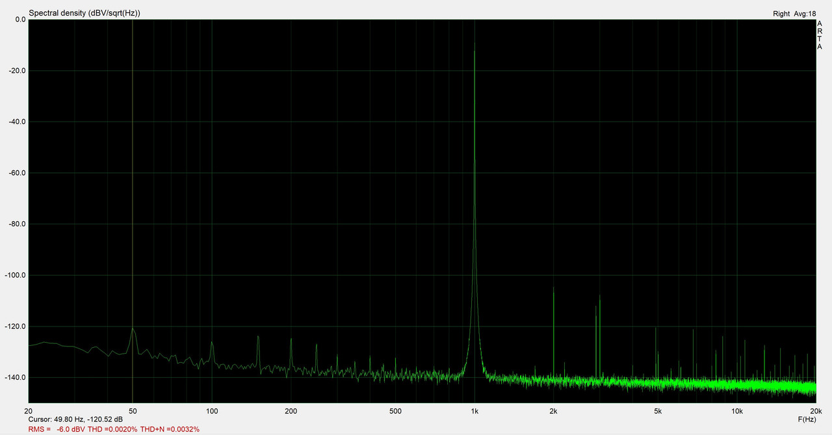This screenshot has height=435, width=832.
Task: Click the '500' frequency axis label
Action: (395, 412)
